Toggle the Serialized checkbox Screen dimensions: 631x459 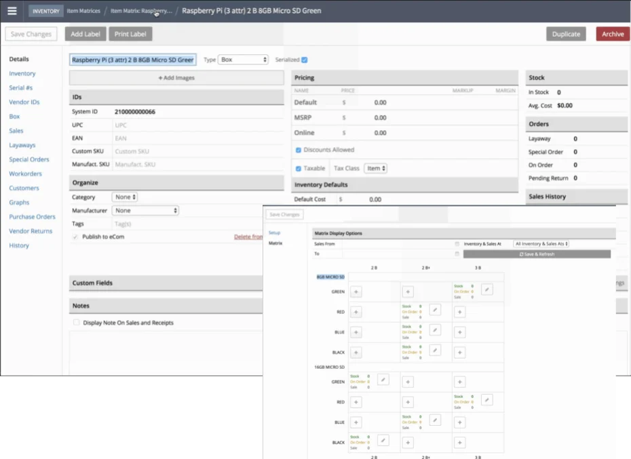pos(305,60)
